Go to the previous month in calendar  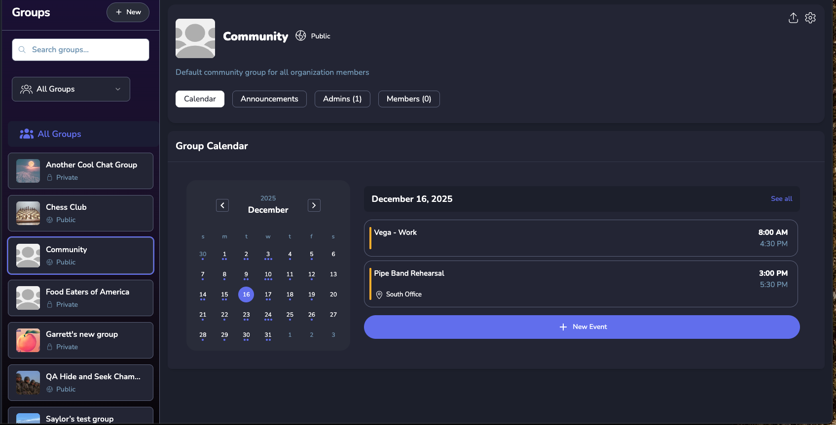click(222, 205)
